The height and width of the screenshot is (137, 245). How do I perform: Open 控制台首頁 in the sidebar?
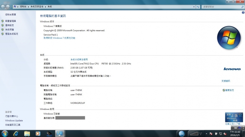pos(11,15)
